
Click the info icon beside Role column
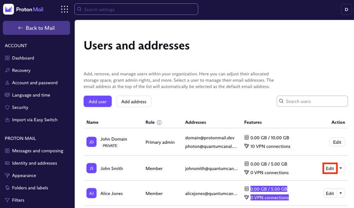[159, 122]
